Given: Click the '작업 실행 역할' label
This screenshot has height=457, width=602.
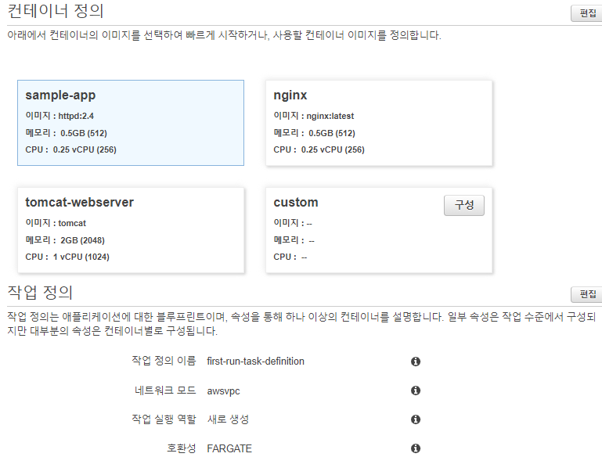Looking at the screenshot, I should (164, 419).
